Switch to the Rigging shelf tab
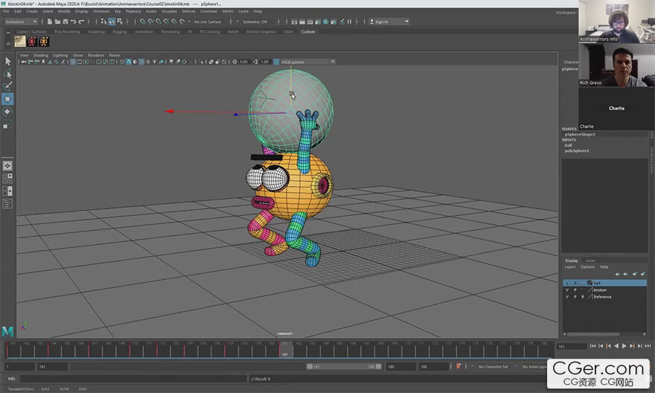This screenshot has height=393, width=655. pyautogui.click(x=120, y=31)
